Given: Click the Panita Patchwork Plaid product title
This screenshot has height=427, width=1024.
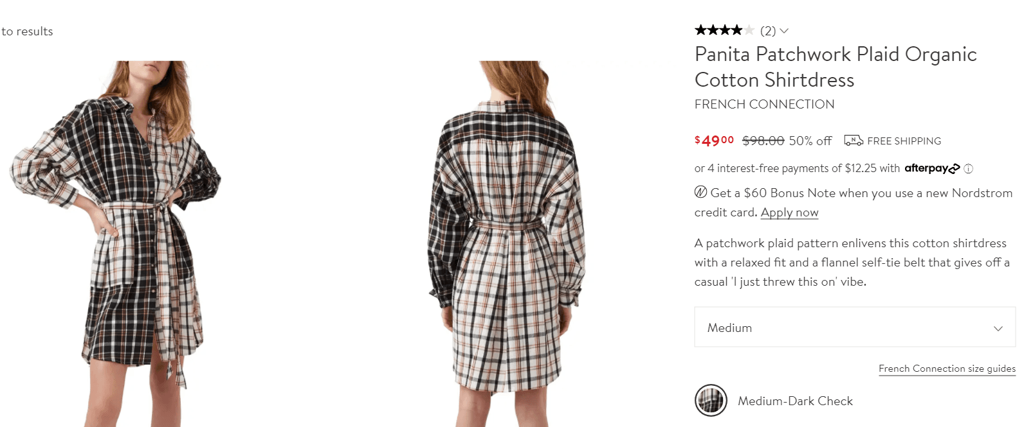Looking at the screenshot, I should point(836,67).
